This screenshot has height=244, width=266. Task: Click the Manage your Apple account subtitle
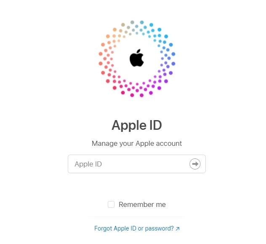pyautogui.click(x=137, y=143)
